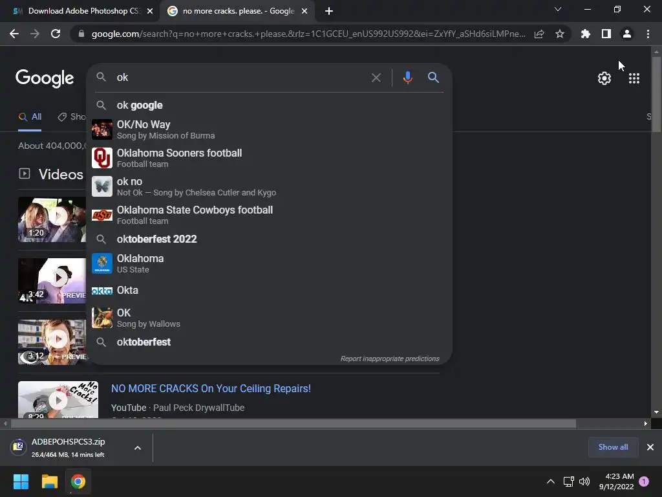Bookmark this tab with the star icon
The height and width of the screenshot is (497, 662).
(560, 34)
